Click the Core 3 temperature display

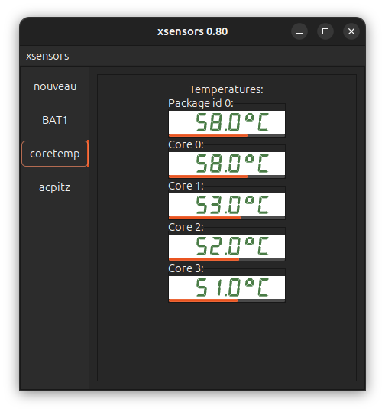227,287
